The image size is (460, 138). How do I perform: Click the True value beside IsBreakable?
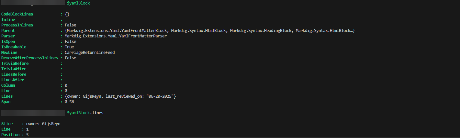(69, 47)
